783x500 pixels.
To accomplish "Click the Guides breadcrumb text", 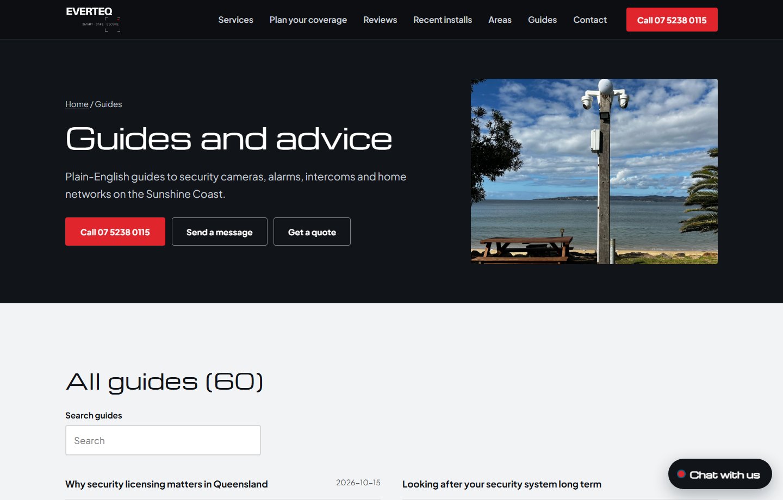I will (108, 104).
